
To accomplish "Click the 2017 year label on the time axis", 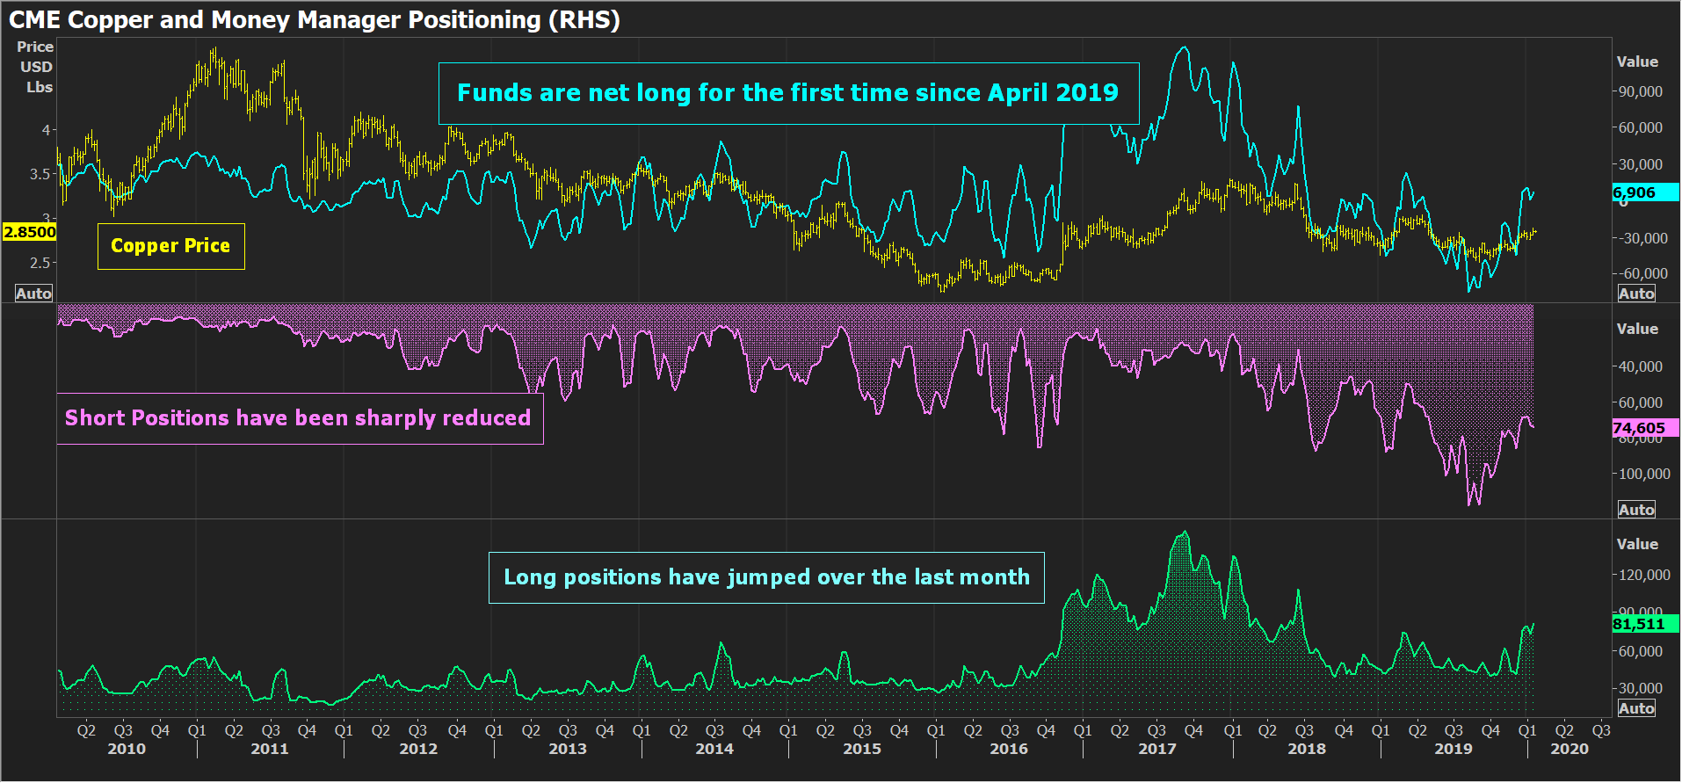I will [x=1156, y=749].
